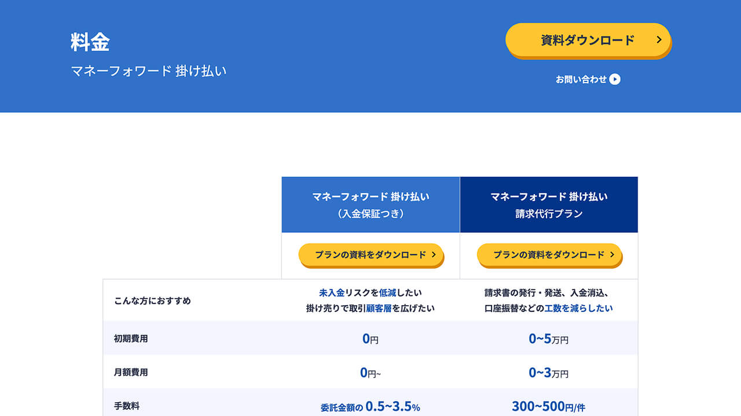The image size is (741, 416).
Task: Click the マネーフォワード 掛け払い subtitle text
Action: 149,70
